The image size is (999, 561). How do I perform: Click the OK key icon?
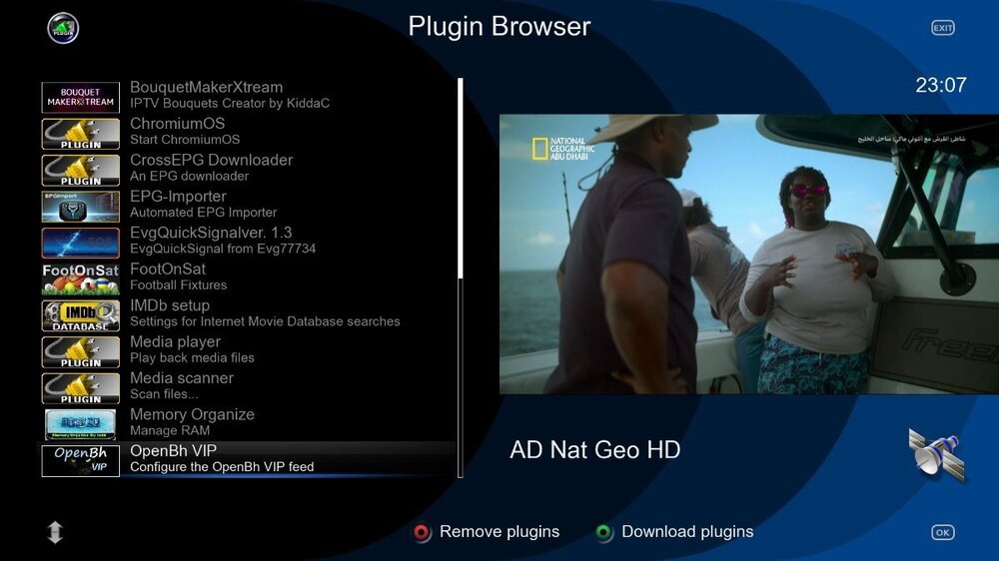click(x=942, y=532)
